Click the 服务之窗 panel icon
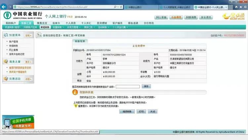 6,61
